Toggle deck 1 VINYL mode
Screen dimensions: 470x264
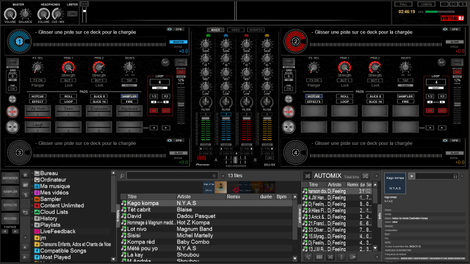181,62
